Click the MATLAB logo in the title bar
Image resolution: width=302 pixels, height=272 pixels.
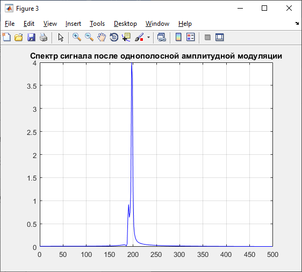[9, 9]
